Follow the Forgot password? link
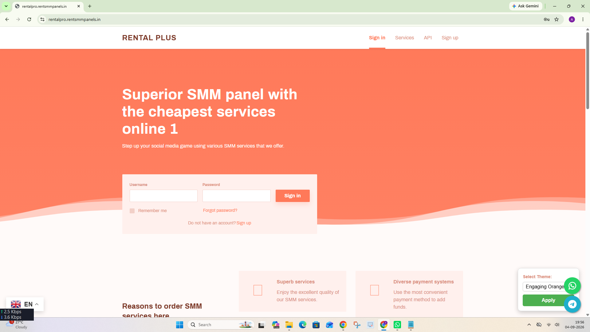The height and width of the screenshot is (332, 590). click(x=220, y=210)
